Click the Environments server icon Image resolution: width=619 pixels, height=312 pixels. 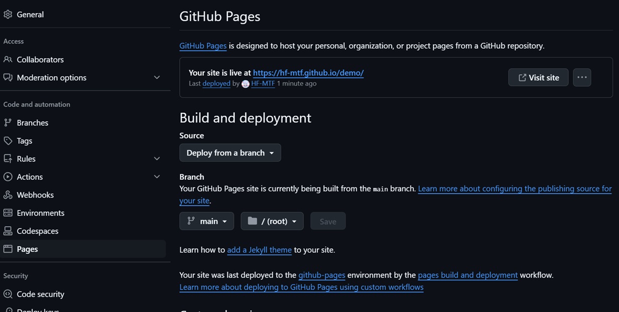pyautogui.click(x=8, y=213)
